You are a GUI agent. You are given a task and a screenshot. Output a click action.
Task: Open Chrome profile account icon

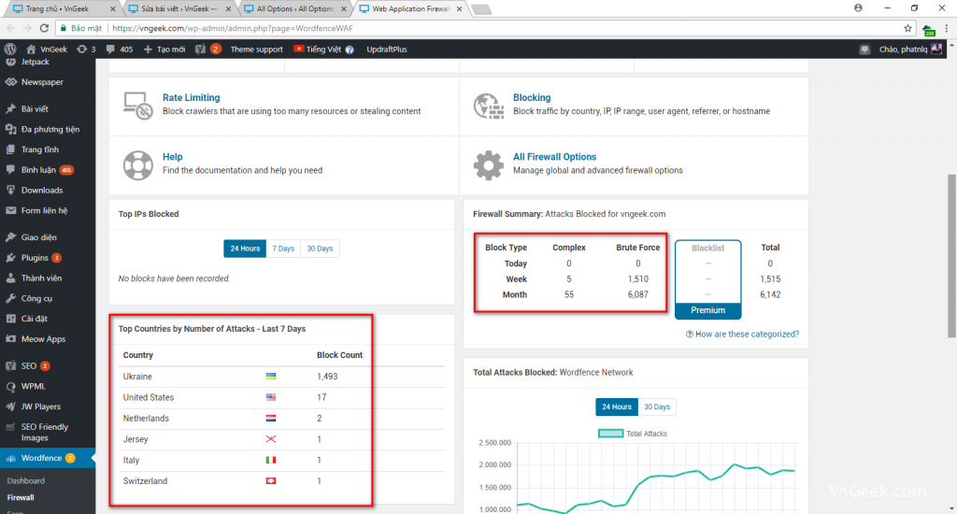click(858, 7)
